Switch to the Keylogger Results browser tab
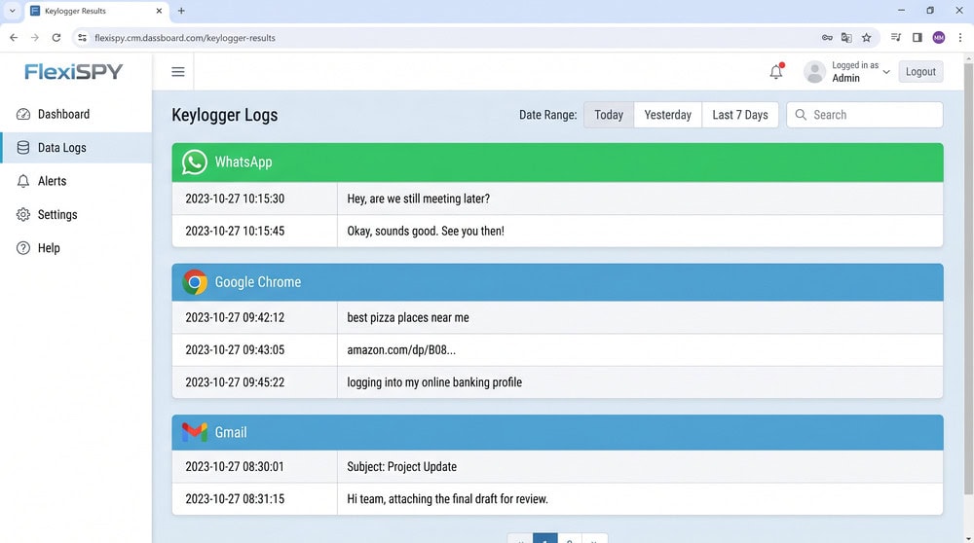The width and height of the screenshot is (974, 543). tap(96, 11)
